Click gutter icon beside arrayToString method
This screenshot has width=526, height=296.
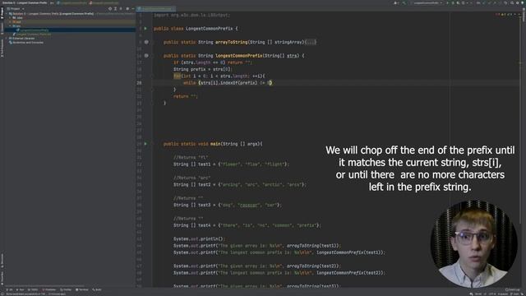146,42
